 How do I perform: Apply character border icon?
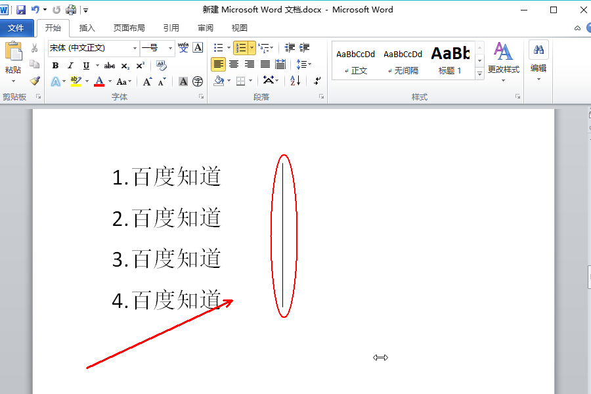tap(198, 47)
